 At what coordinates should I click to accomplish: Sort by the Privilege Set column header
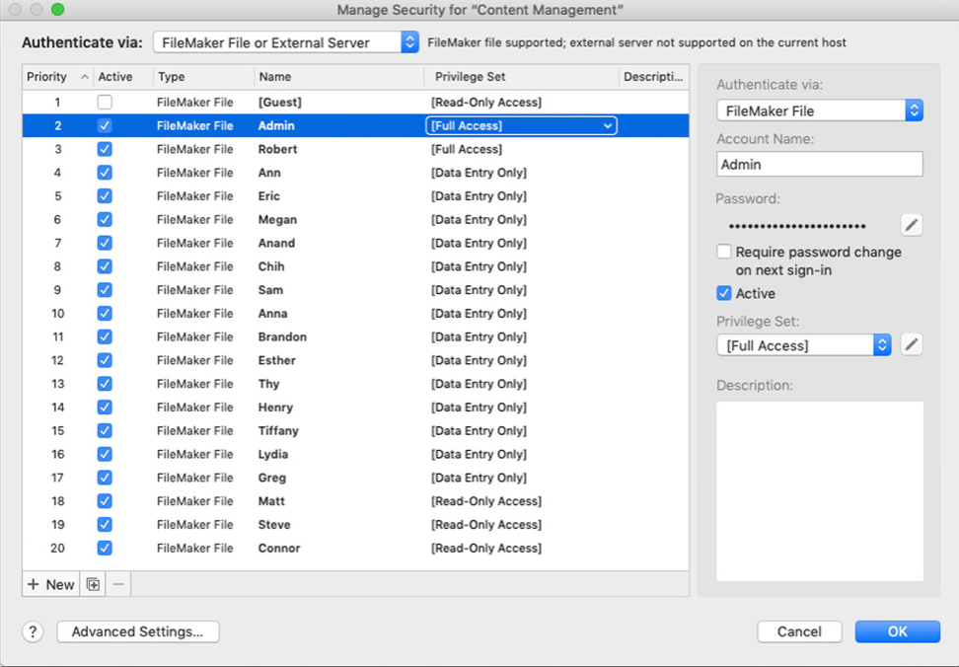pyautogui.click(x=471, y=77)
